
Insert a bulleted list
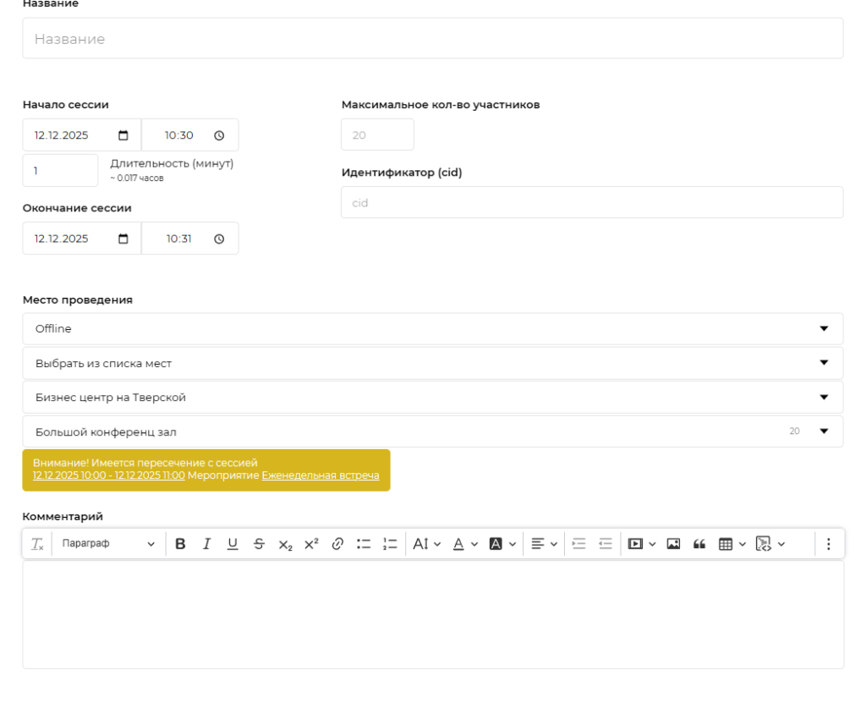coord(363,544)
